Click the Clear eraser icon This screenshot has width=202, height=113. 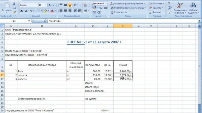pos(169,12)
